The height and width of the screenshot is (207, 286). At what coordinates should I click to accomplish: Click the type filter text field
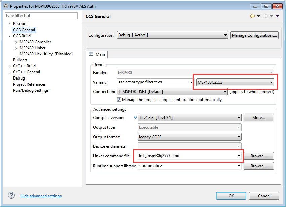41,16
